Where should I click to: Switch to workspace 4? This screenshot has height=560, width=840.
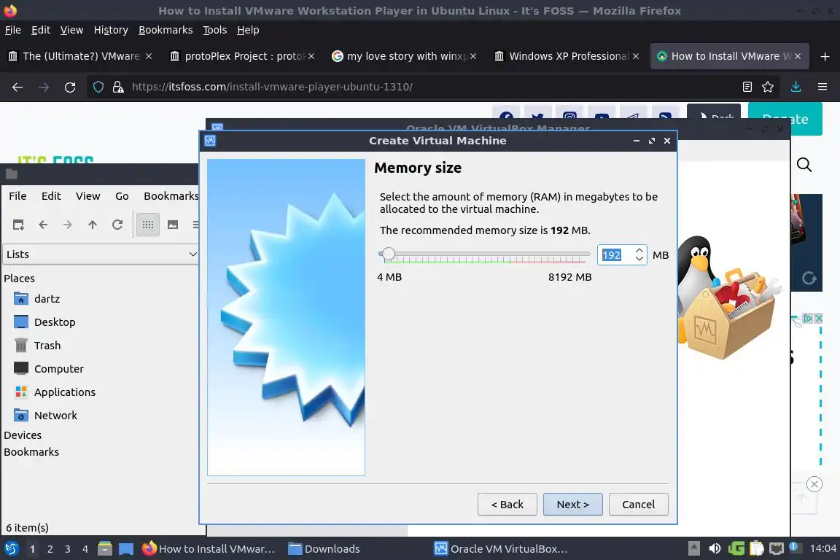coord(85,549)
